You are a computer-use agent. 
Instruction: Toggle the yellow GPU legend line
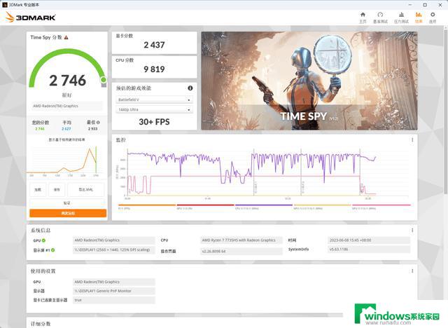(322, 207)
